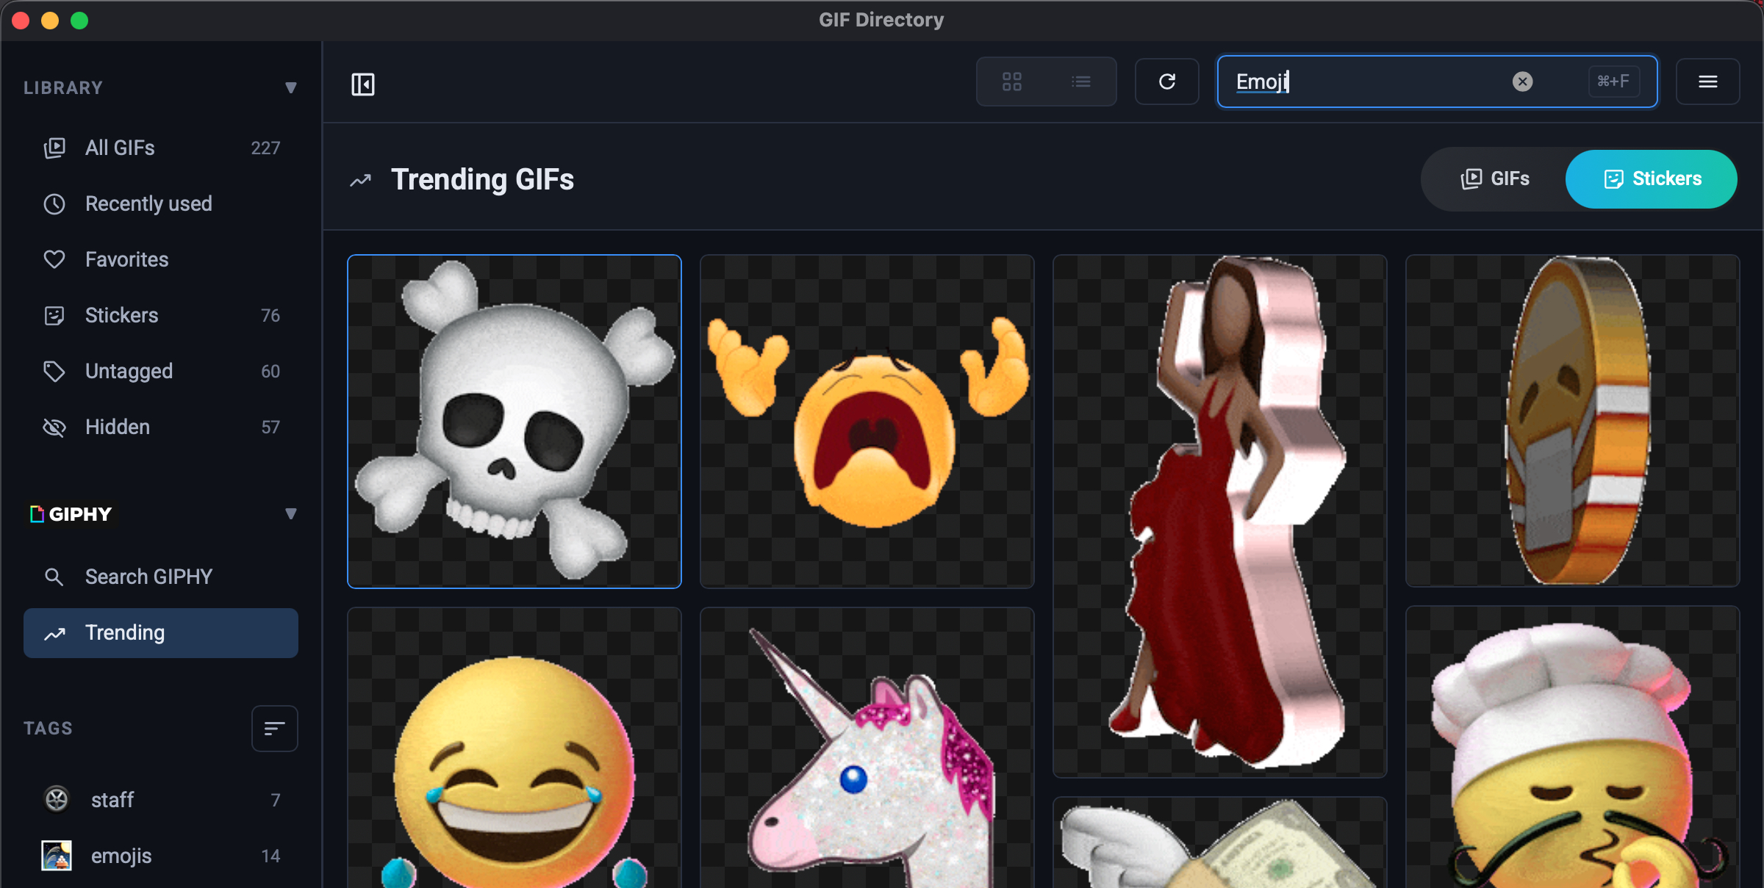Viewport: 1764px width, 888px height.
Task: Refresh the trending results
Action: pyautogui.click(x=1166, y=82)
